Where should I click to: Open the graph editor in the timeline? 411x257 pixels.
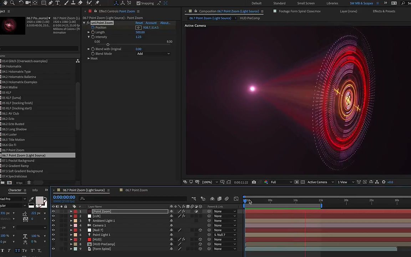point(236,199)
